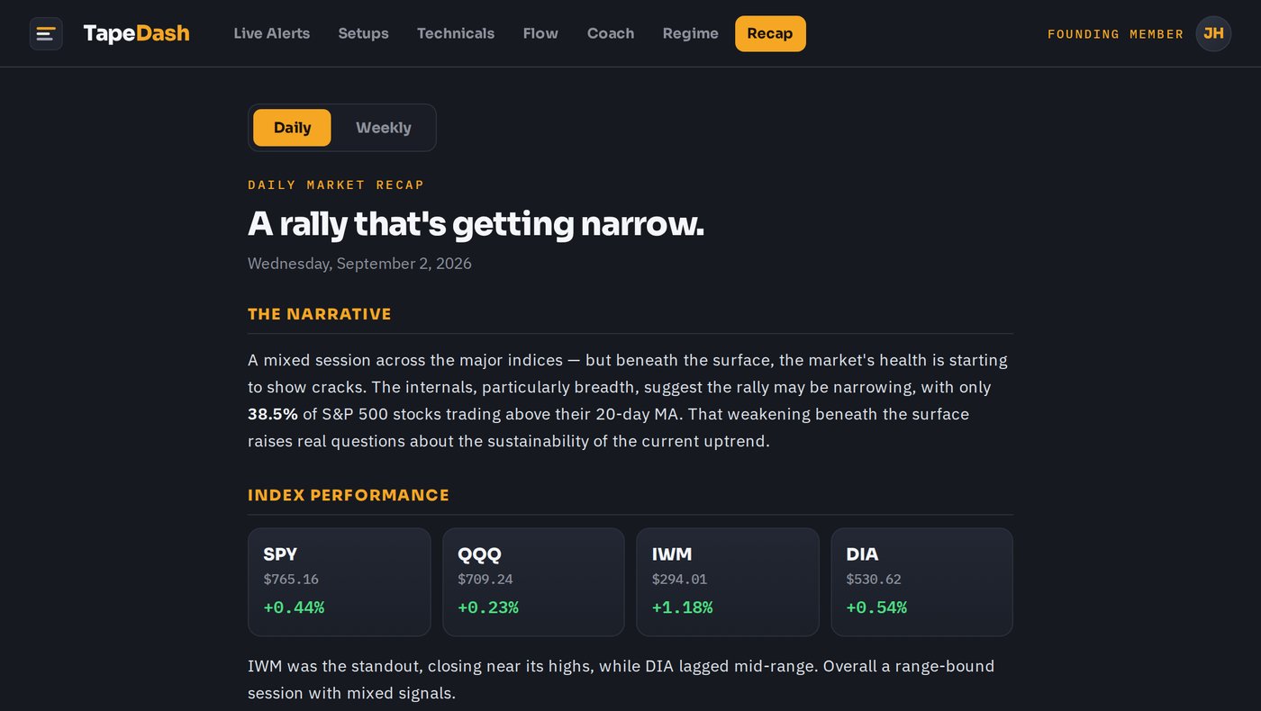This screenshot has height=711, width=1261.
Task: Select the active Recap tab
Action: point(770,34)
